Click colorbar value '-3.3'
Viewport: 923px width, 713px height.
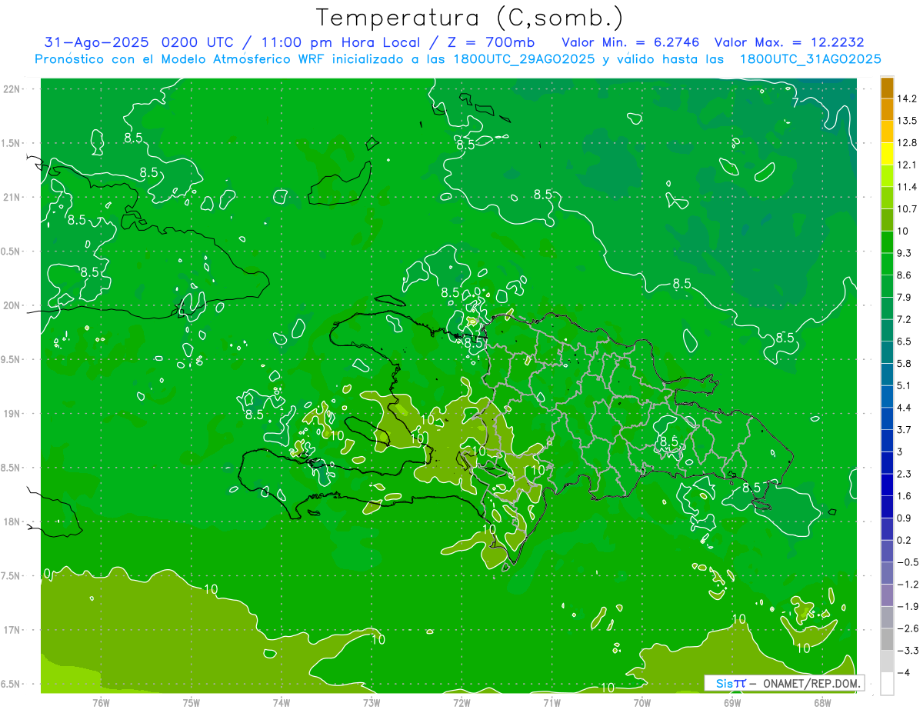point(908,650)
